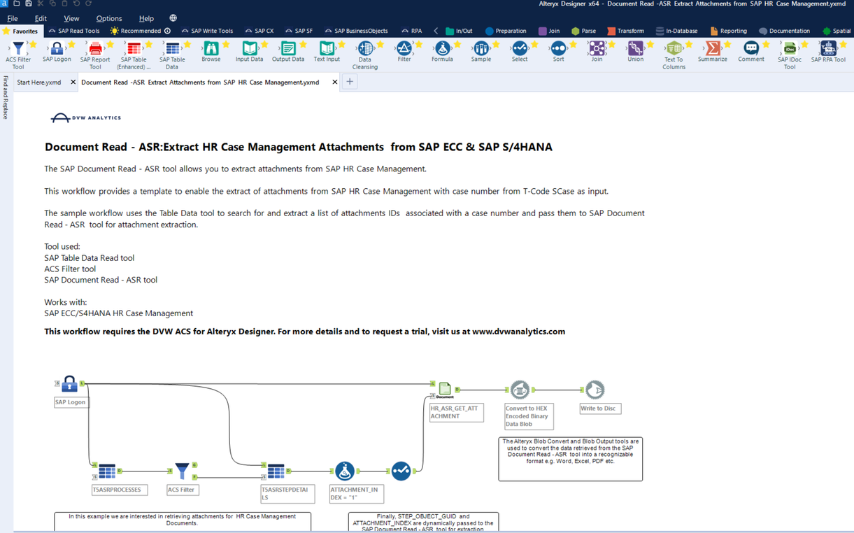Screen dimensions: 854x533
Task: Pick the Summarize sigma tool
Action: (x=713, y=48)
